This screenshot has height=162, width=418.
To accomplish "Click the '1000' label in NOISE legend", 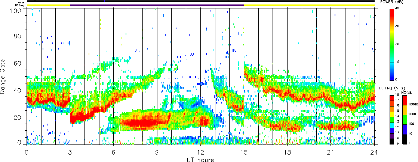I will [412, 114].
